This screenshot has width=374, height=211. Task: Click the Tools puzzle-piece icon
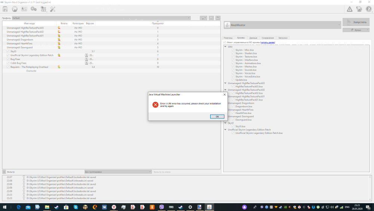(43, 9)
